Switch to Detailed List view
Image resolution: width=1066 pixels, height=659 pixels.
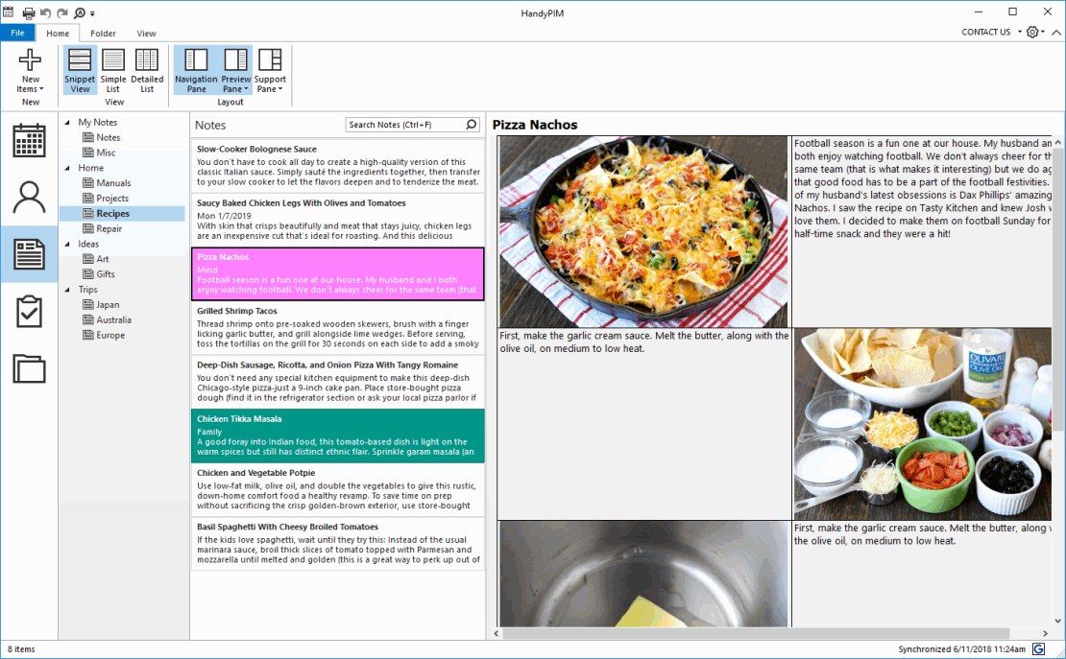[x=147, y=71]
